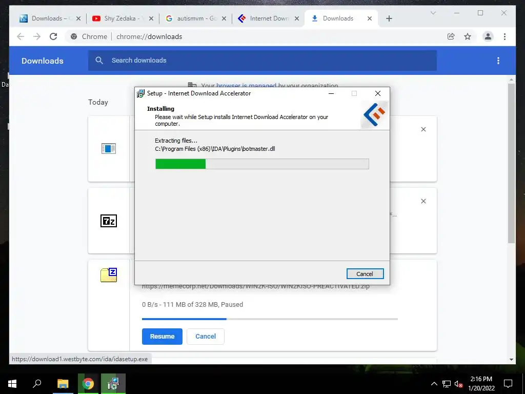Go back to previous page

pyautogui.click(x=21, y=36)
